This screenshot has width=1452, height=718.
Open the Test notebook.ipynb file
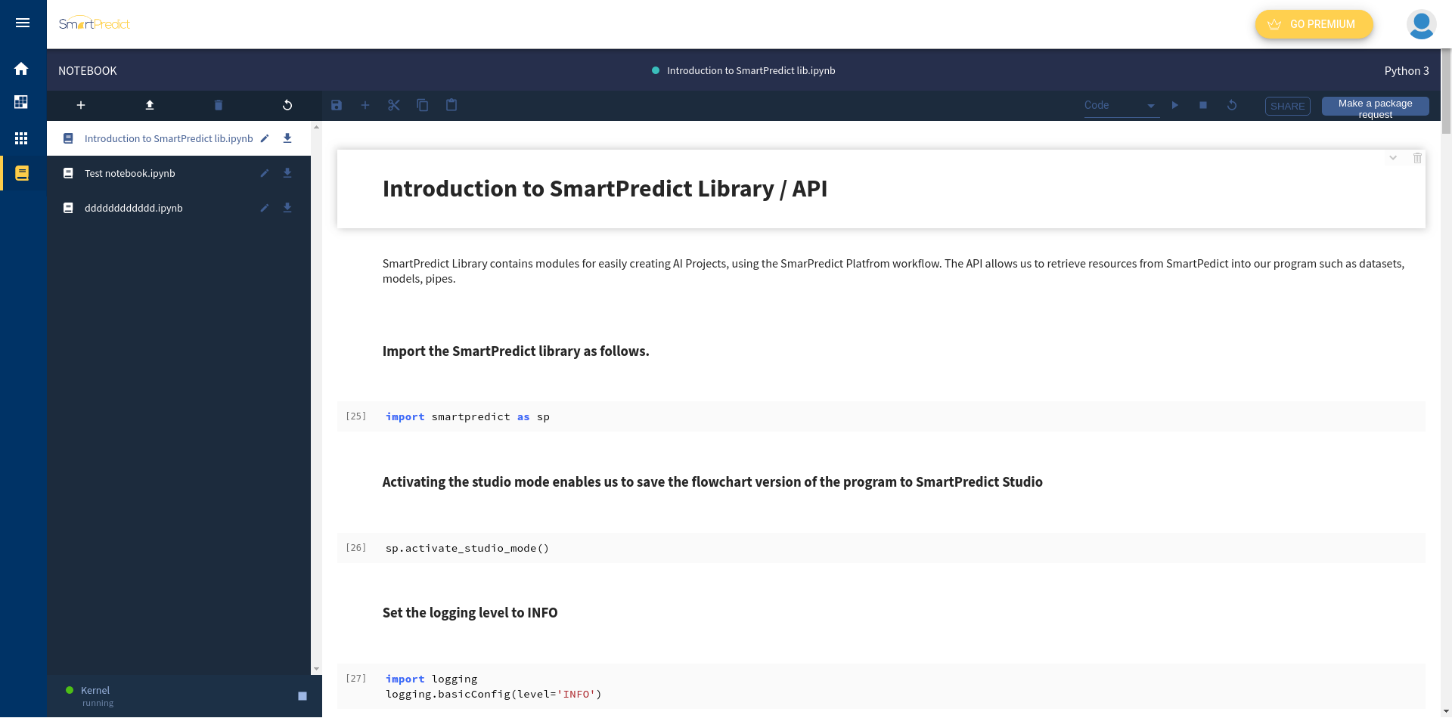pos(129,173)
